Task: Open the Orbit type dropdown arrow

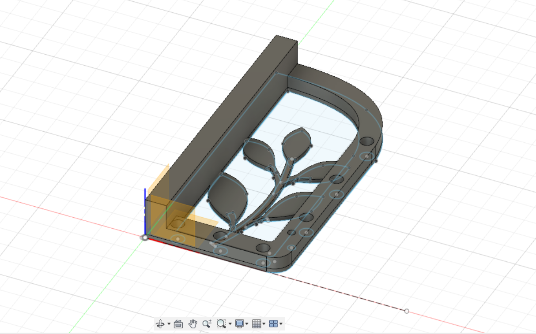Action: point(169,324)
